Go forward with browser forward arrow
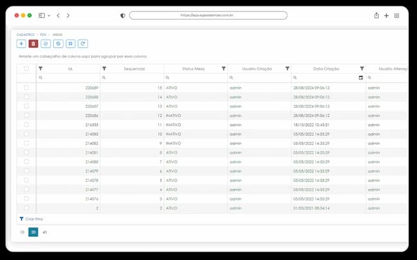417x260 pixels. click(x=68, y=15)
